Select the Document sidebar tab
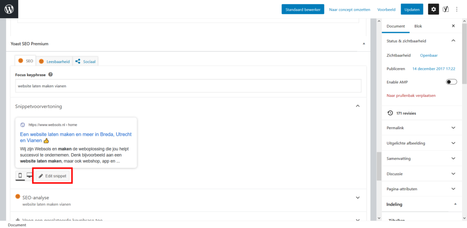467x228 pixels. (x=395, y=26)
